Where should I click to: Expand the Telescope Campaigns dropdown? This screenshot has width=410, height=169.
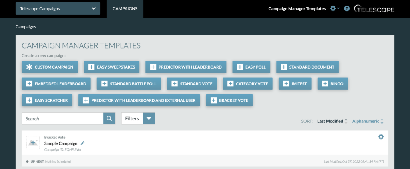(58, 8)
